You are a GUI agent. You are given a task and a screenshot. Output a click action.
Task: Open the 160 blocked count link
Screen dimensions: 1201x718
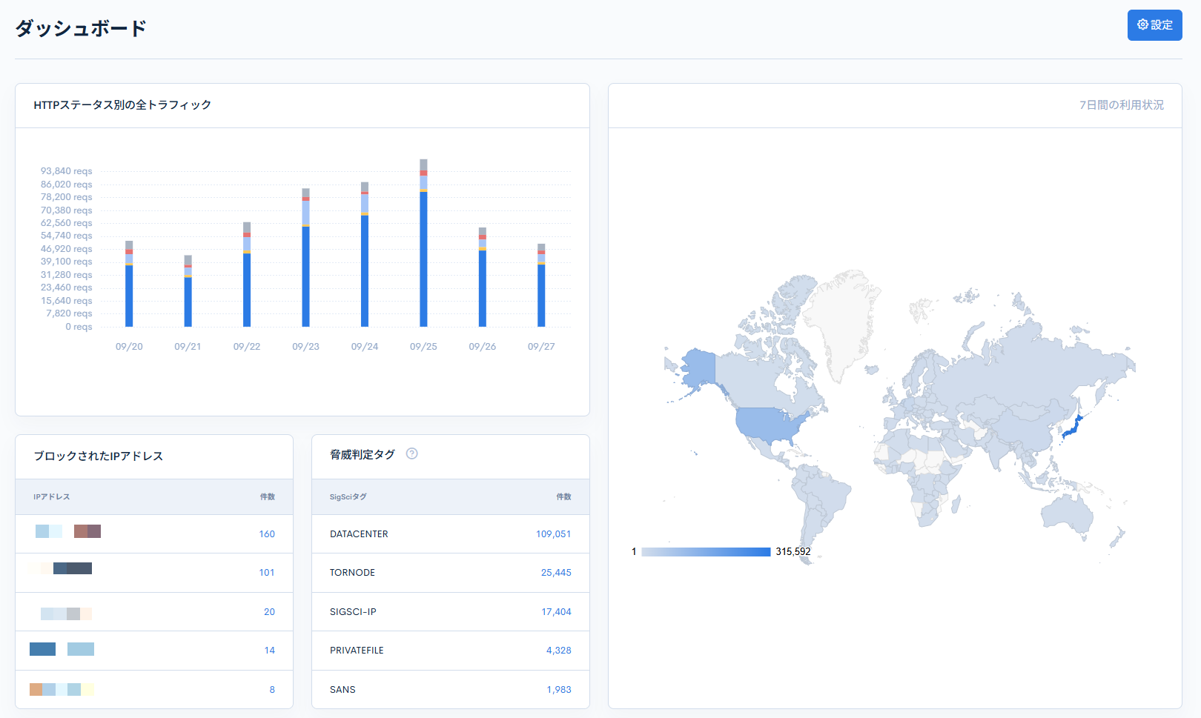pos(267,534)
